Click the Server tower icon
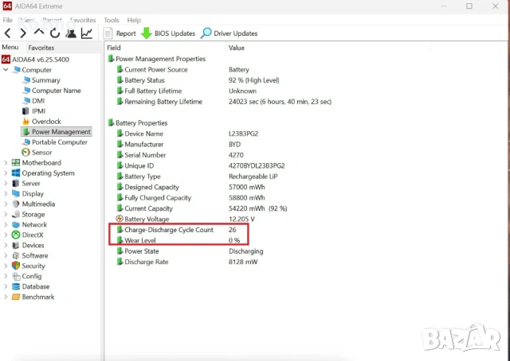The image size is (510, 361). click(16, 184)
